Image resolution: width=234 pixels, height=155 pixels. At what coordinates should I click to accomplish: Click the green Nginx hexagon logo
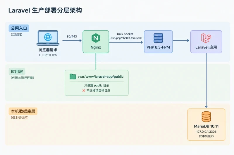[96, 38]
